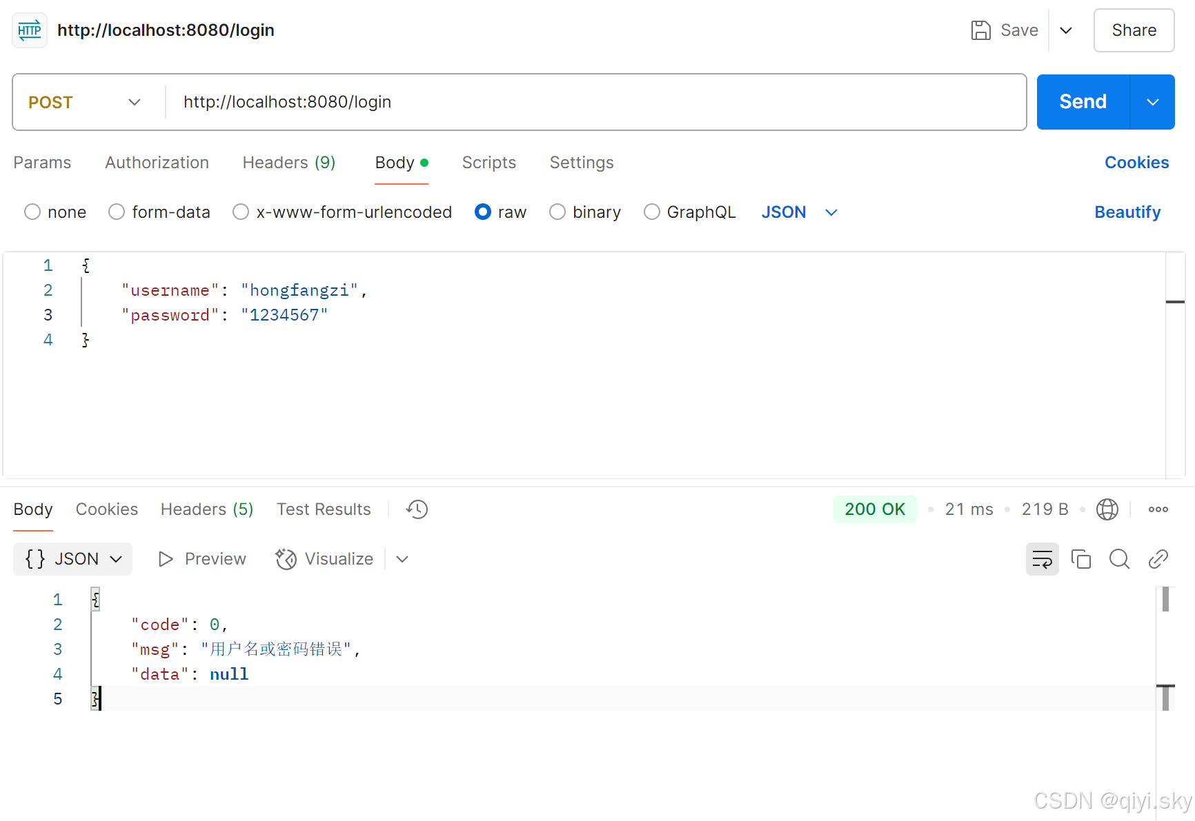Image resolution: width=1195 pixels, height=821 pixels.
Task: Open the POST method dropdown
Action: [85, 102]
